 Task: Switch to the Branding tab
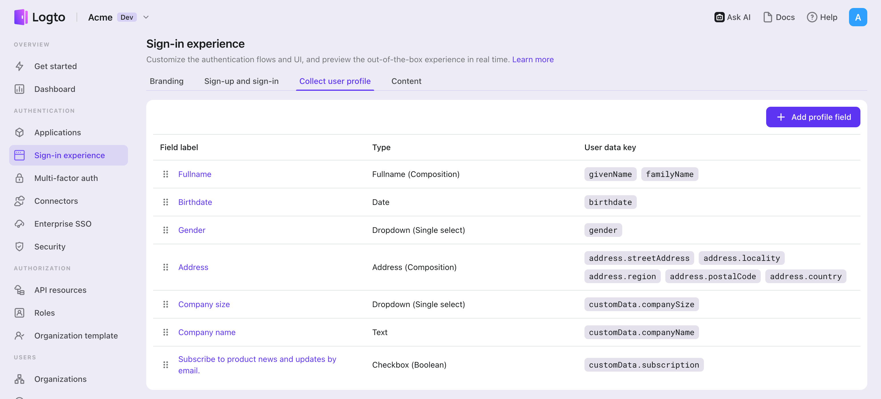pos(167,81)
